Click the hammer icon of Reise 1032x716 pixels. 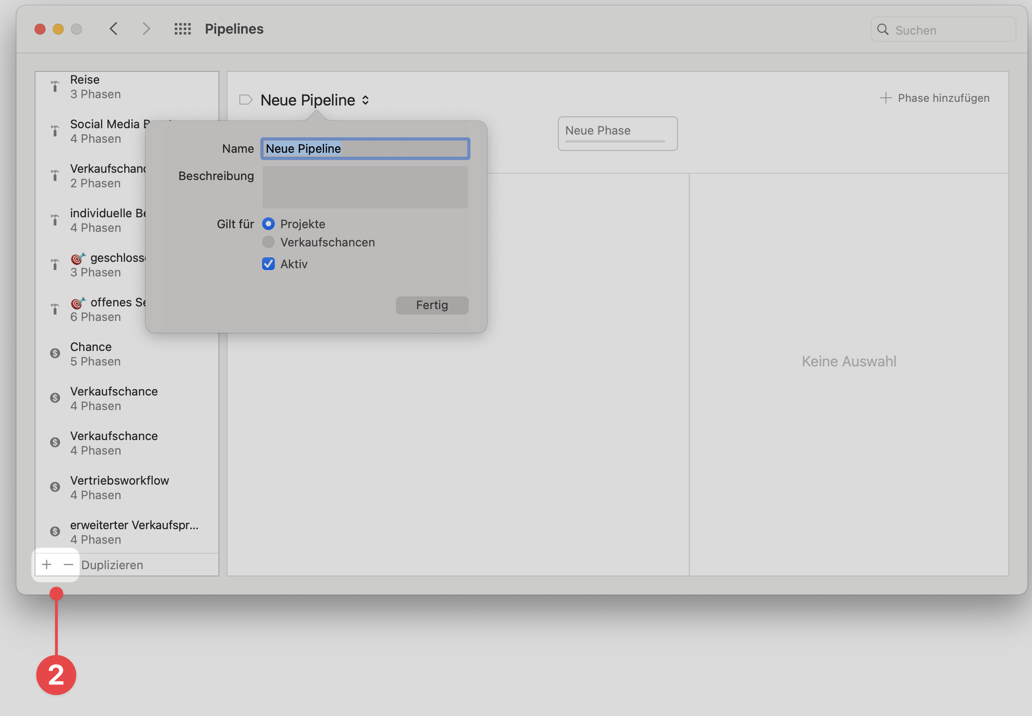coord(55,86)
